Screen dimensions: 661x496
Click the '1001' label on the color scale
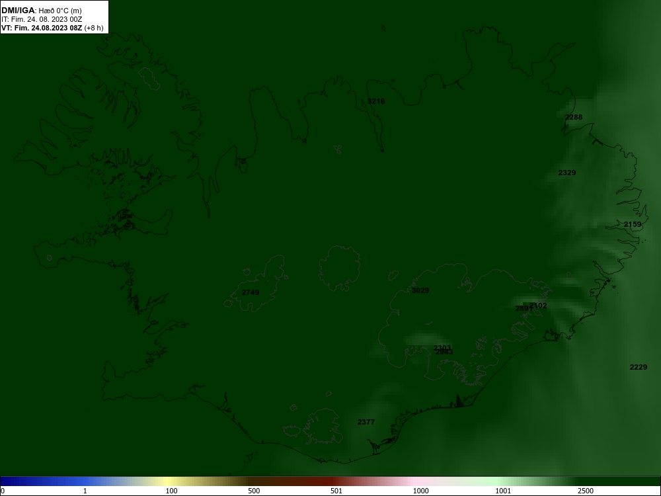(503, 491)
